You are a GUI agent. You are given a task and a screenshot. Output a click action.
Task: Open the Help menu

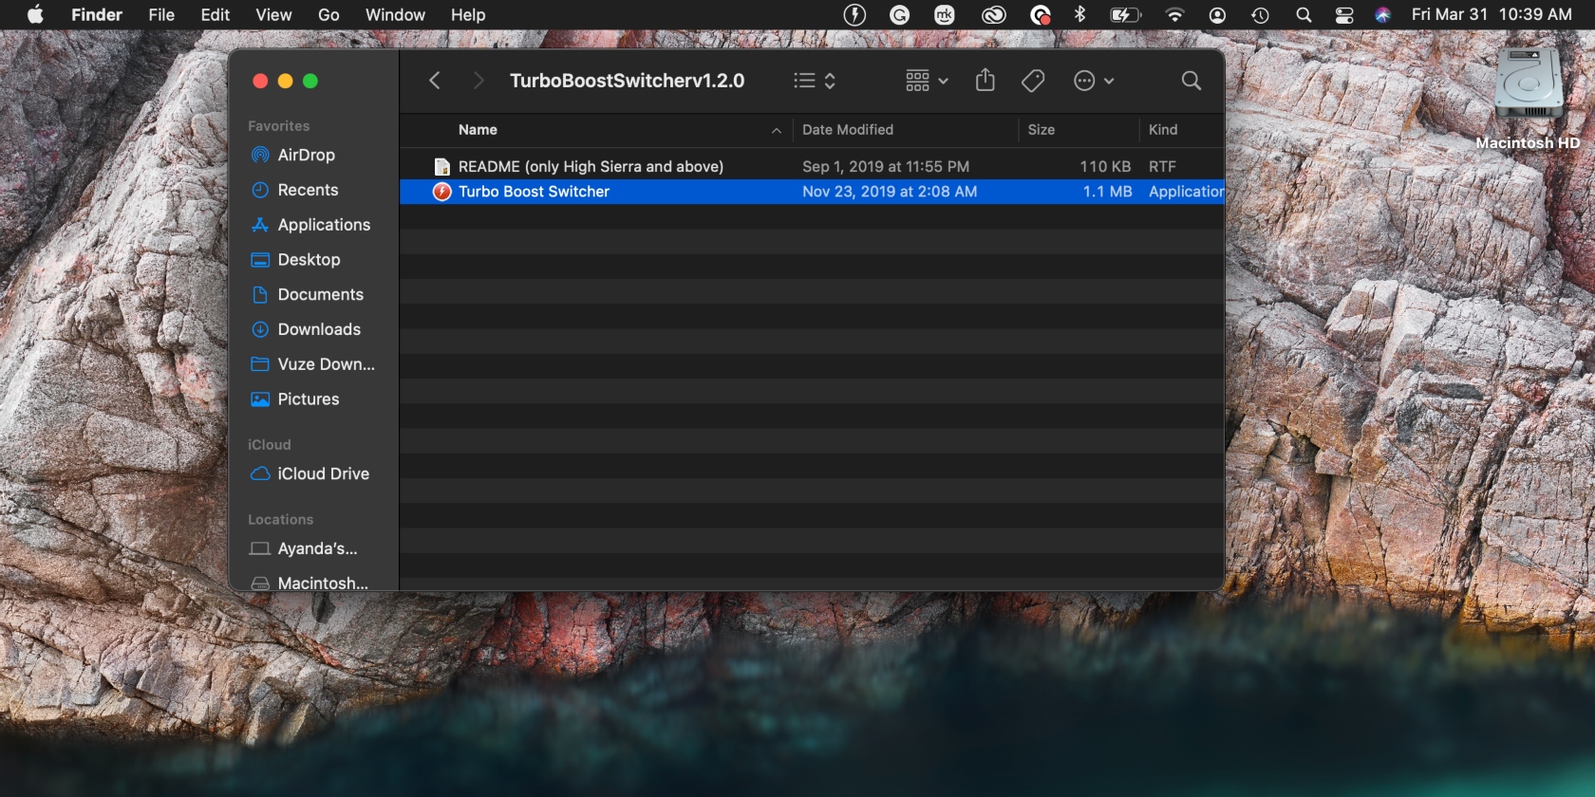click(468, 14)
